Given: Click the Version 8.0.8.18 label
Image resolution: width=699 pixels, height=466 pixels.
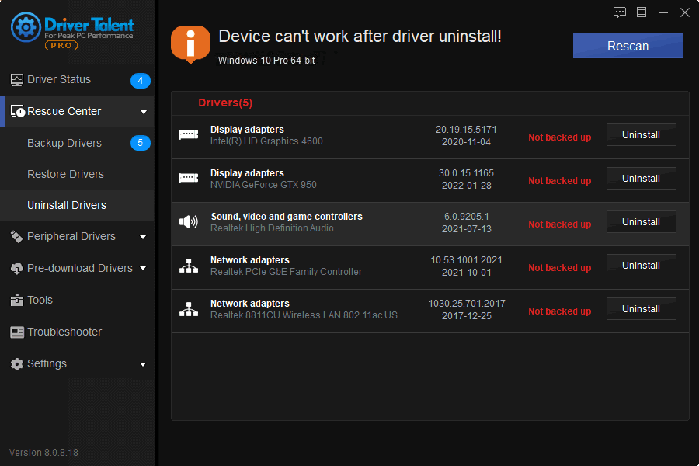Looking at the screenshot, I should [x=43, y=453].
